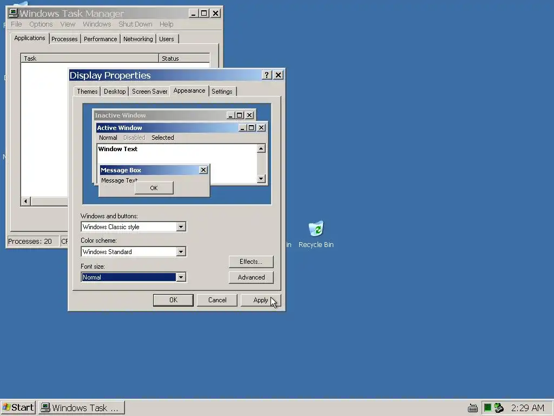Open Windows and buttons style dropdown
The width and height of the screenshot is (554, 416).
pyautogui.click(x=181, y=227)
